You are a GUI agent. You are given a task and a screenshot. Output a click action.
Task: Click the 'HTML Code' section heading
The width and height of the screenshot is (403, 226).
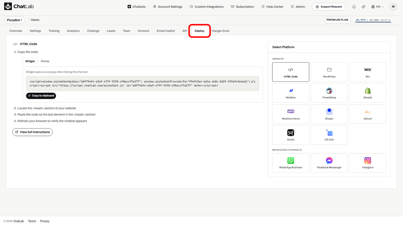[x=29, y=44]
